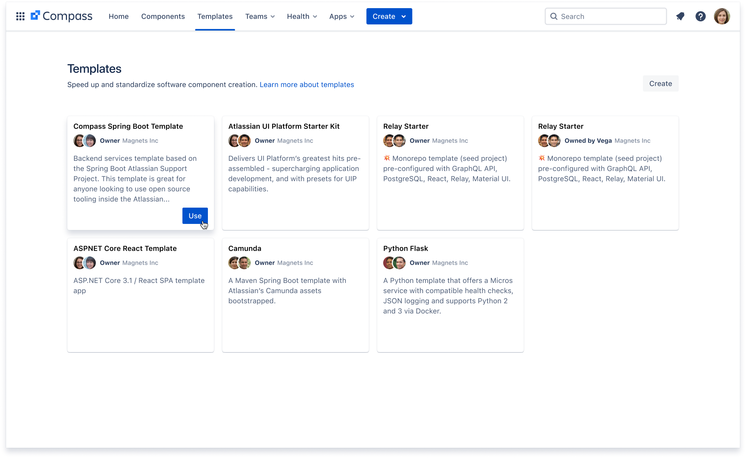This screenshot has width=746, height=458.
Task: Click the Compass logo
Action: (x=61, y=16)
